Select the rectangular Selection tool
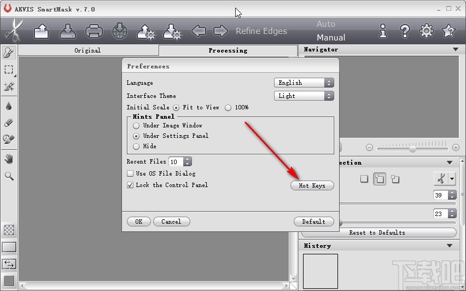466x291 pixels. tap(9, 69)
